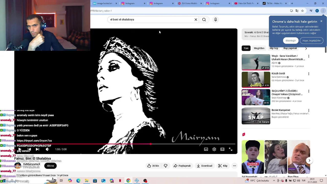The width and height of the screenshot is (327, 184).
Task: Switch to the 'image hosted at' tab
Action: pyautogui.click(x=105, y=3)
